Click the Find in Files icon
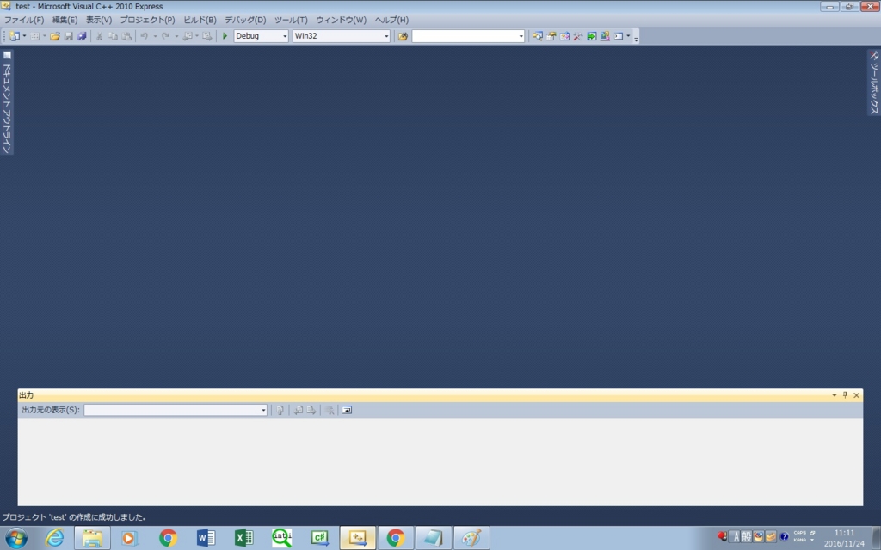The width and height of the screenshot is (881, 550). click(x=403, y=36)
